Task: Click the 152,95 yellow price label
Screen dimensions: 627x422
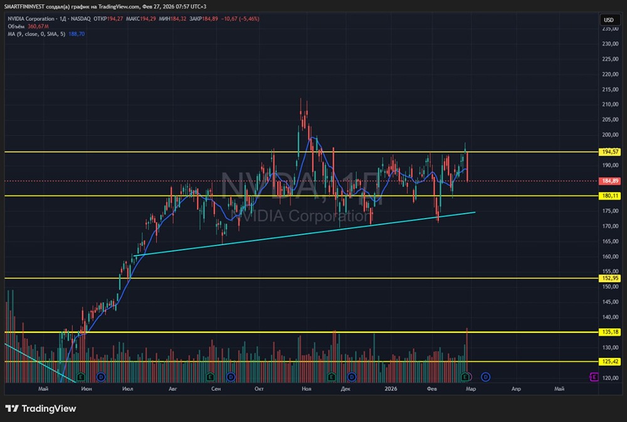Action: pos(610,278)
